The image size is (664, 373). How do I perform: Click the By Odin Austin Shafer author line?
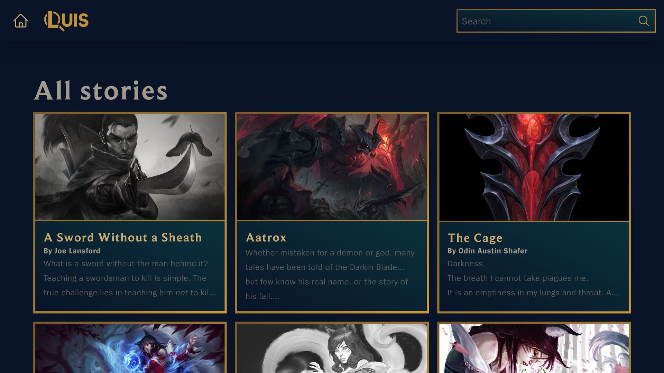point(487,251)
